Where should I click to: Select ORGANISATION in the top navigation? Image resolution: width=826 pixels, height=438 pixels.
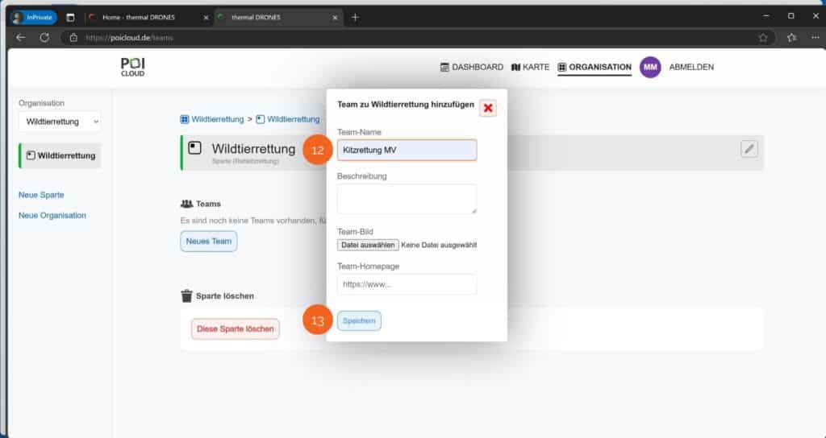click(x=594, y=68)
